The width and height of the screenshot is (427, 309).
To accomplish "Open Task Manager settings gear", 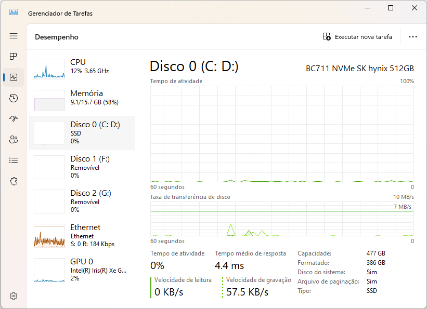I will point(14,296).
